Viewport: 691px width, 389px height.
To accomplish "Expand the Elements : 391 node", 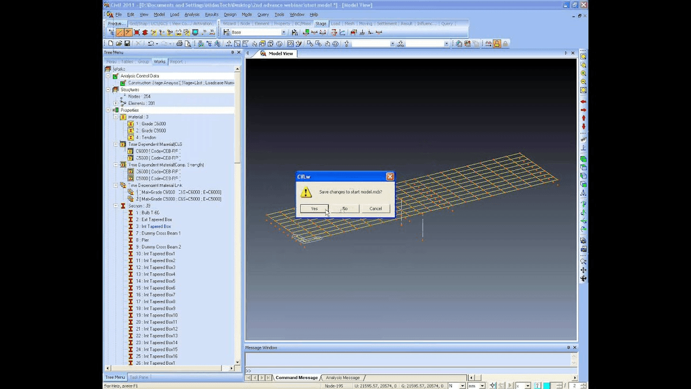I will (x=115, y=103).
